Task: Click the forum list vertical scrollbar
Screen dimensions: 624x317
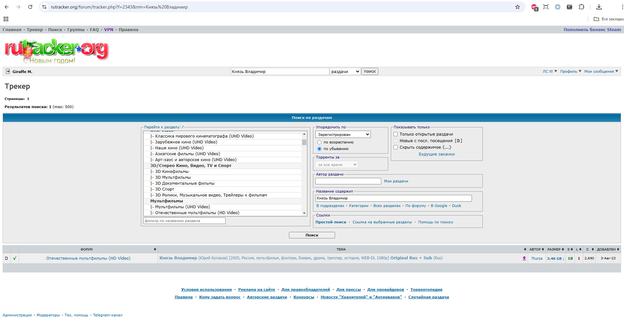Action: [x=304, y=174]
